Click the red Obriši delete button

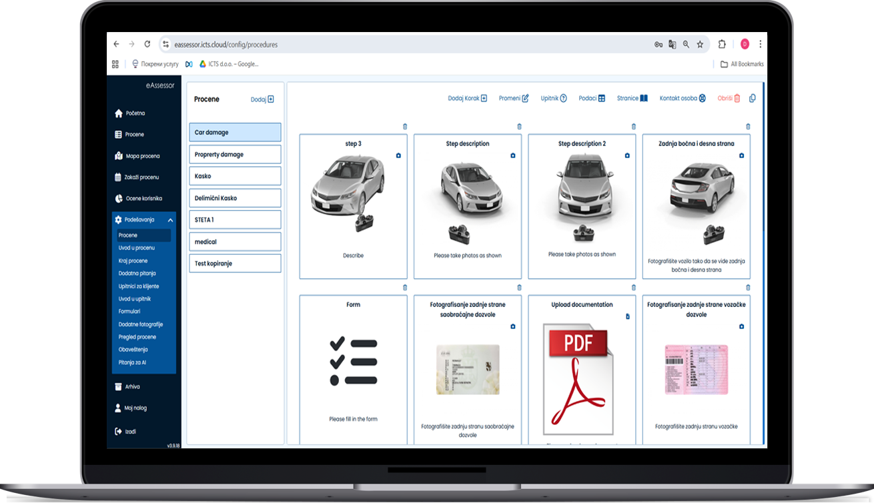tap(729, 98)
